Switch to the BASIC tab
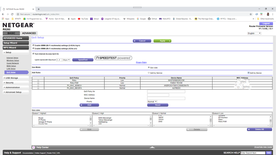276x155 pixels. click(x=11, y=33)
